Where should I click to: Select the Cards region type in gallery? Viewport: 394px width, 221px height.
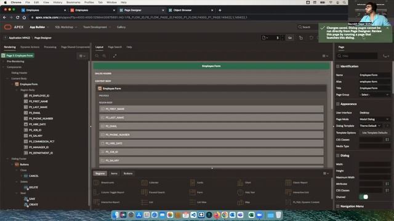click(x=196, y=183)
